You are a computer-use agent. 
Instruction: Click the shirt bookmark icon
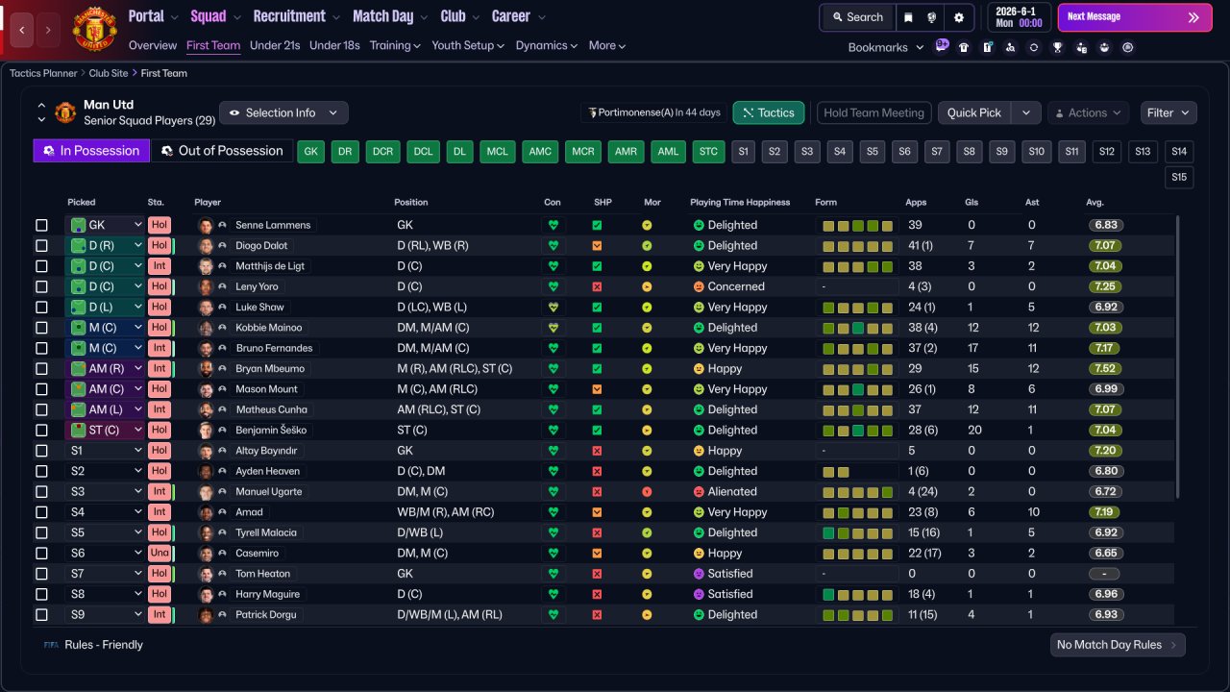point(964,47)
